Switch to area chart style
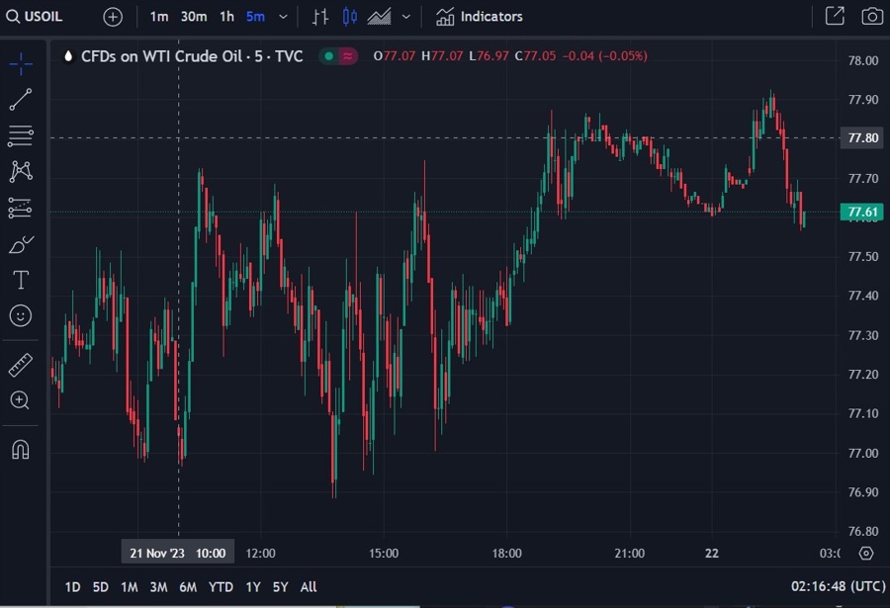Screen dimensions: 890x608 coord(379,17)
